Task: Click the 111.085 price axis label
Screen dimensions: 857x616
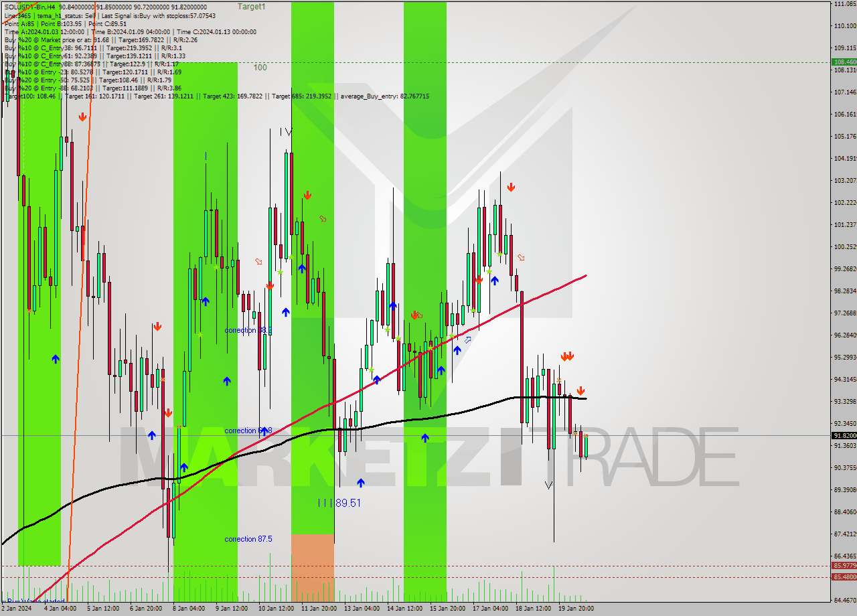Action: [846, 3]
